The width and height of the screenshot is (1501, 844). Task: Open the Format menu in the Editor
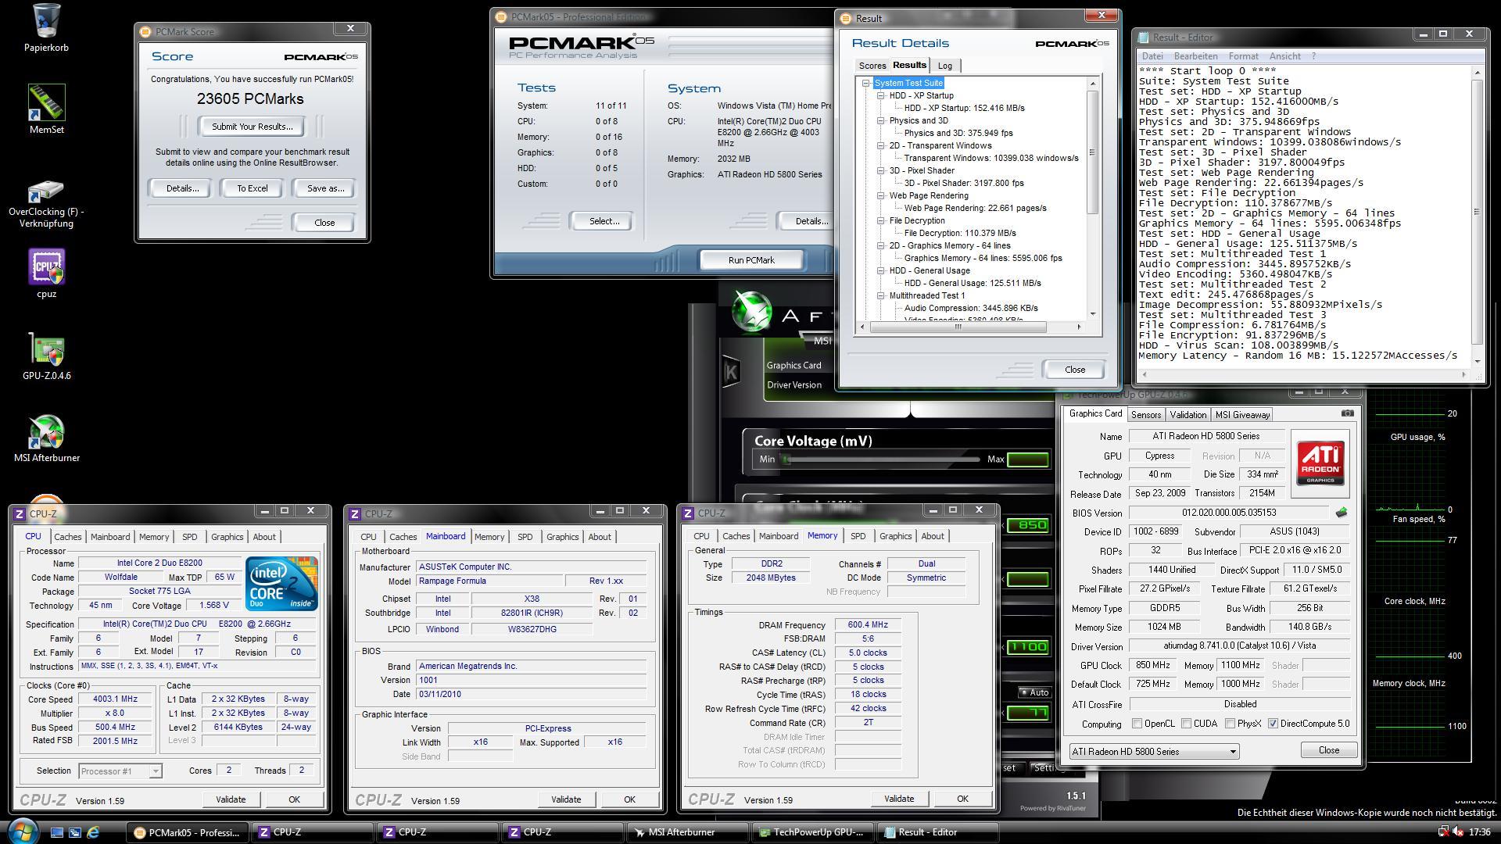(1243, 56)
